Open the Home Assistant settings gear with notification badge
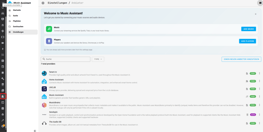263x132 pixels. pos(3,126)
